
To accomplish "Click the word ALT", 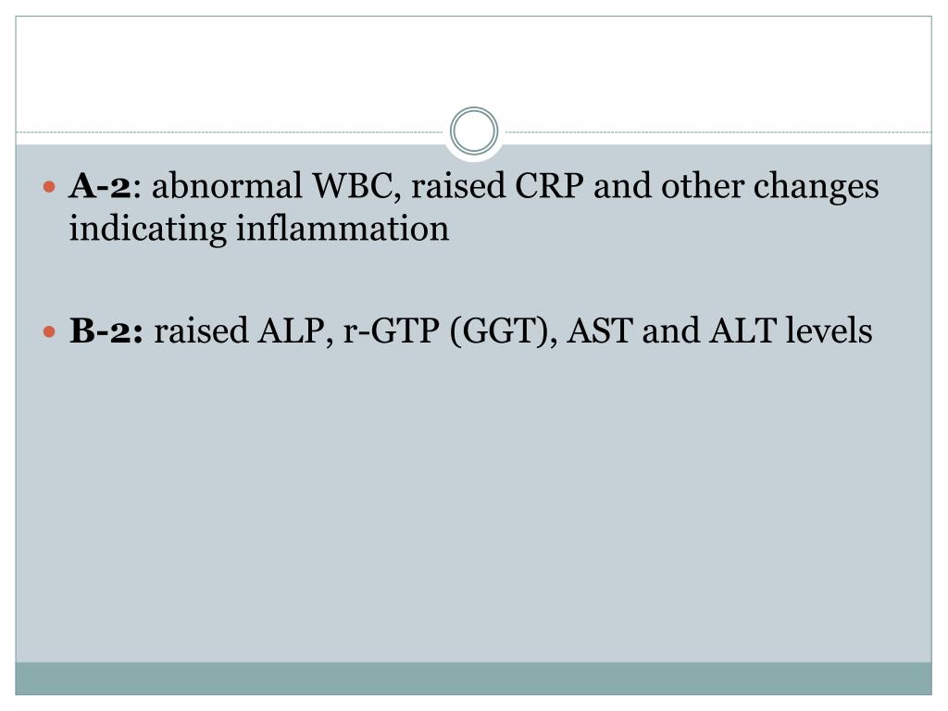I will [742, 331].
